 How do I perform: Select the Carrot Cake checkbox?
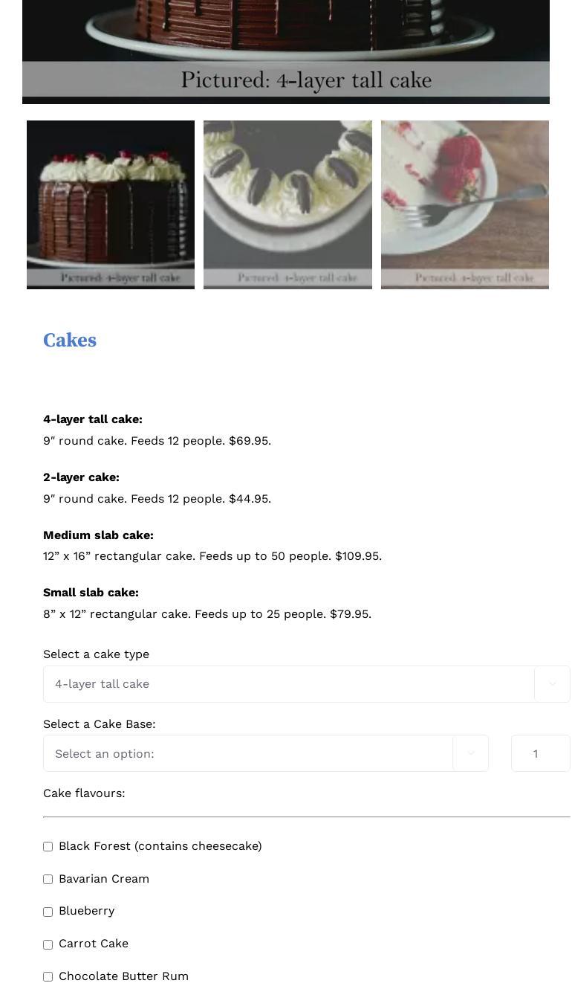point(48,944)
